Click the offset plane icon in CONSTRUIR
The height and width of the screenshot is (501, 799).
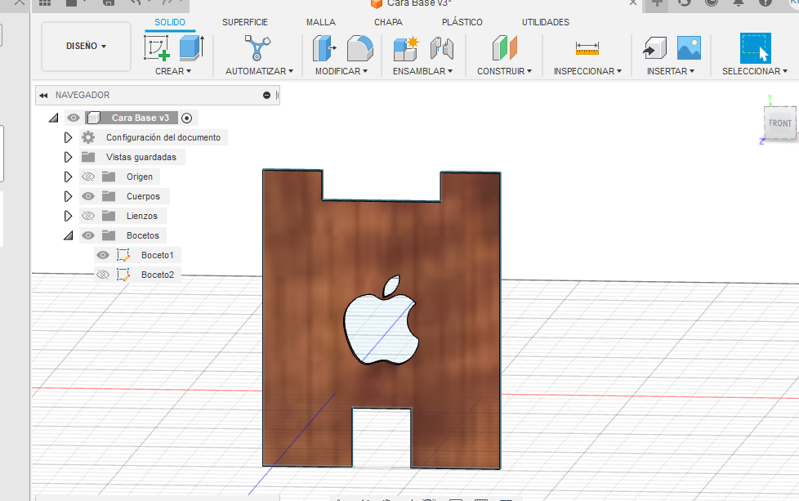coord(504,48)
